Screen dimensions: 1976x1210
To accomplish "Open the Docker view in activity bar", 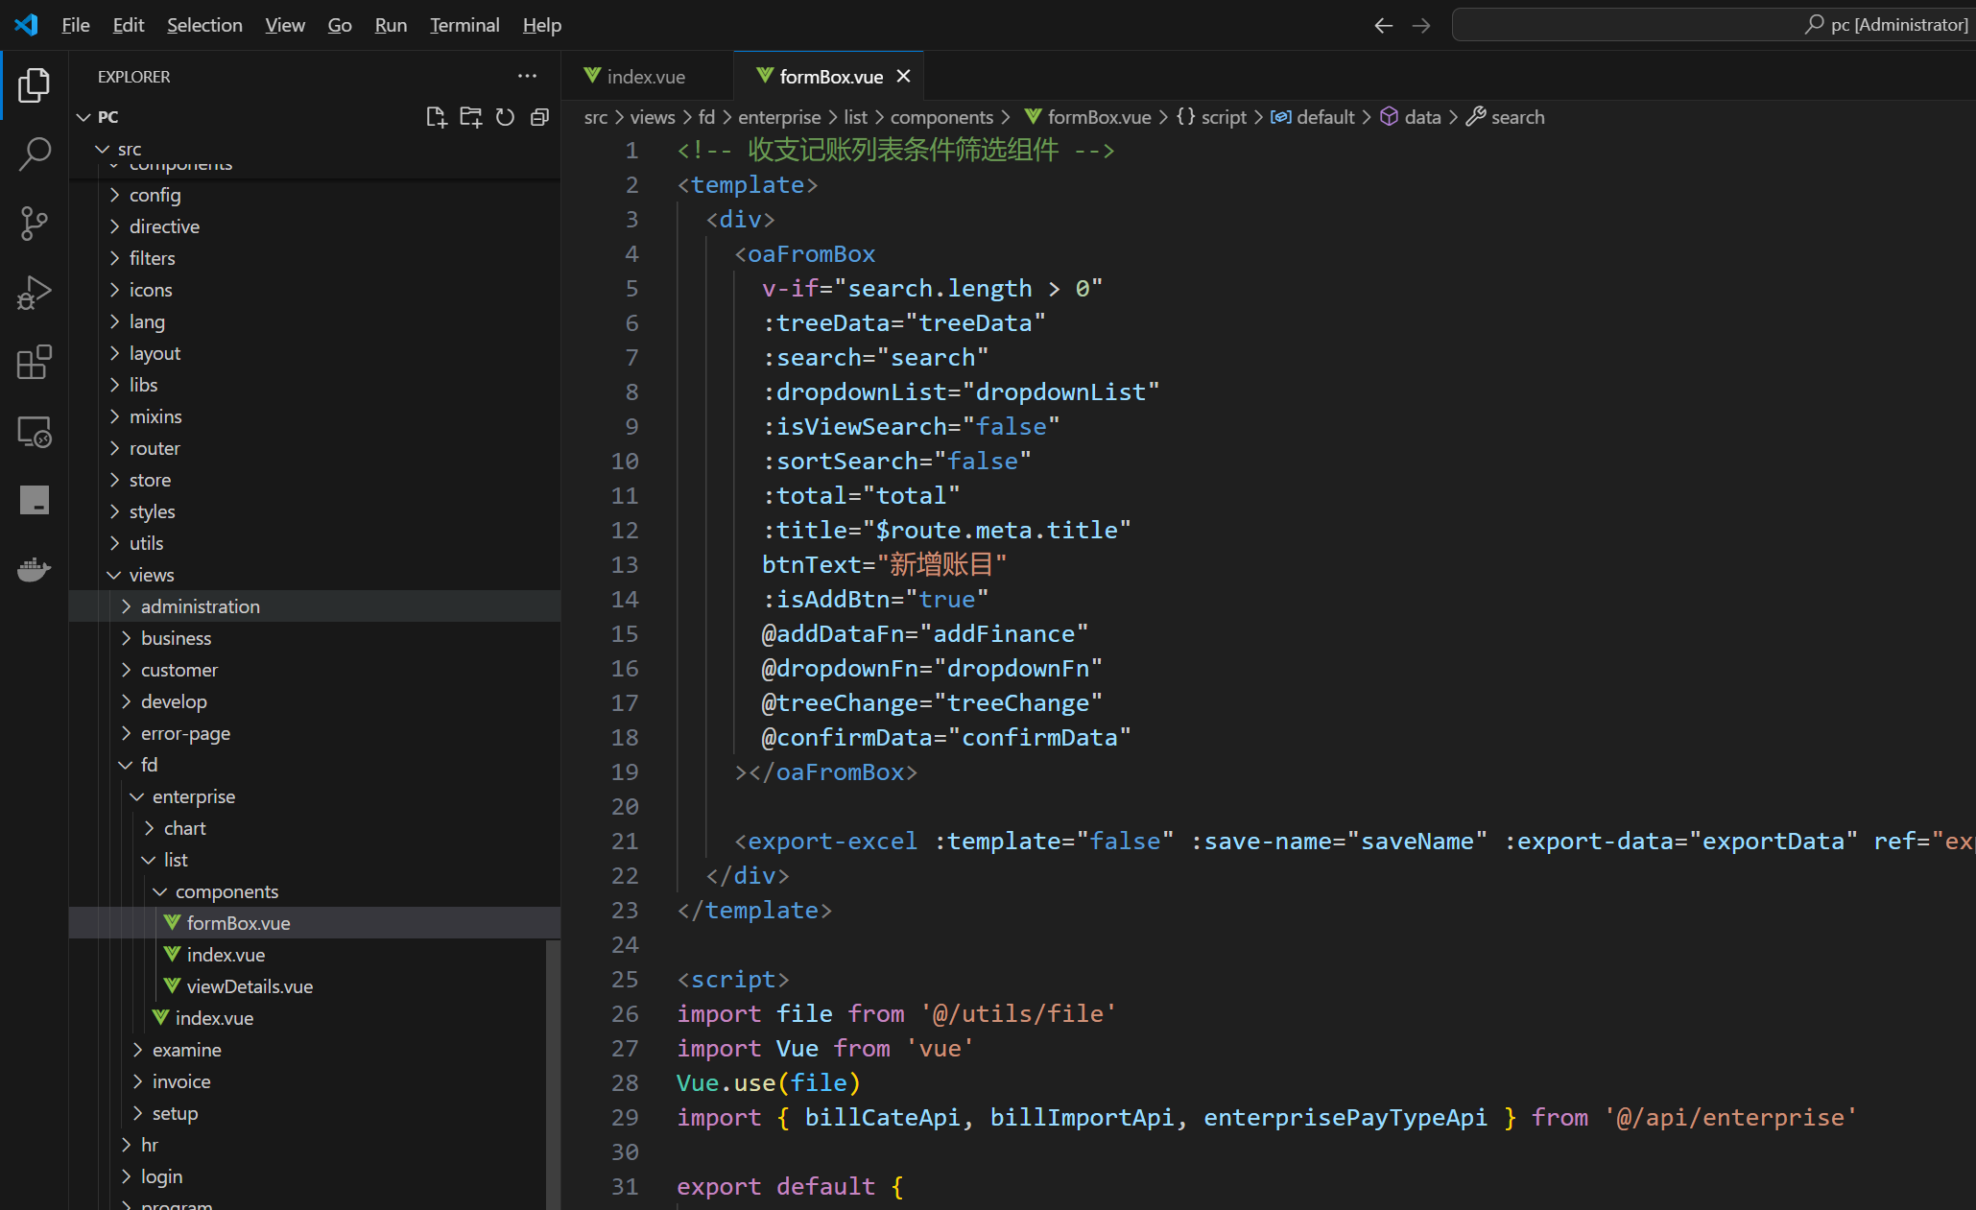I will coord(34,569).
